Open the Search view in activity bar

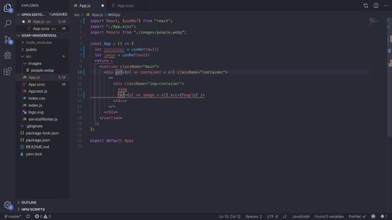click(x=8, y=24)
